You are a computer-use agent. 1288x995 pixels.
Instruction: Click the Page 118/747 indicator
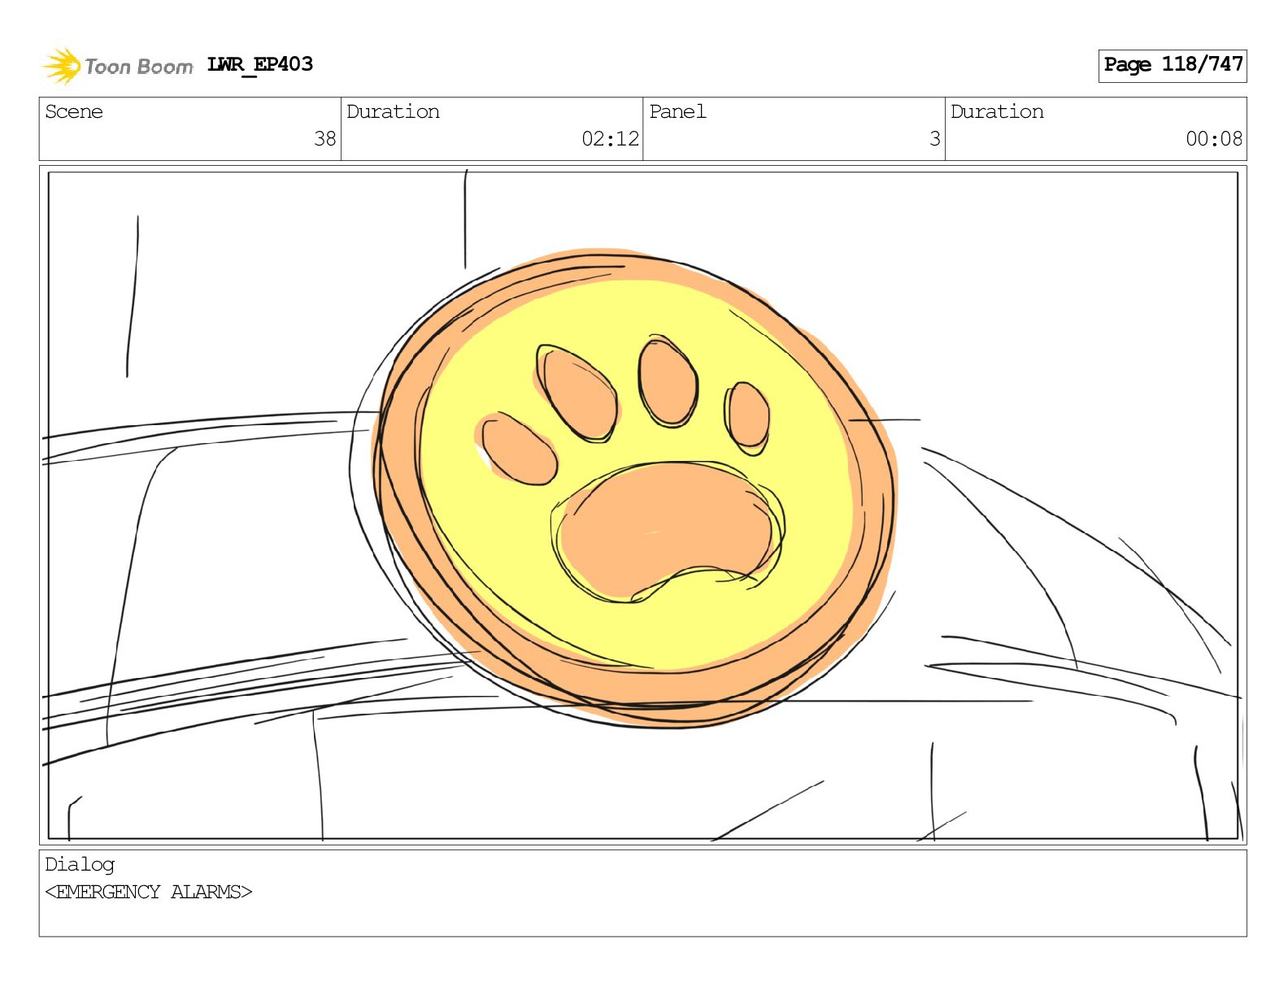click(x=1172, y=65)
